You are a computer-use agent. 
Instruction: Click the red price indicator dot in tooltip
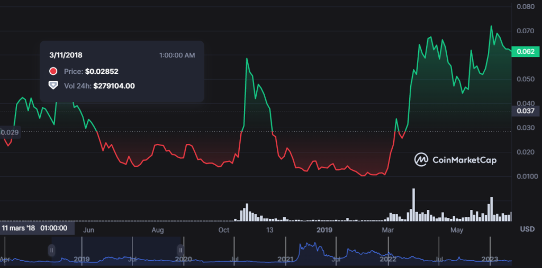53,71
